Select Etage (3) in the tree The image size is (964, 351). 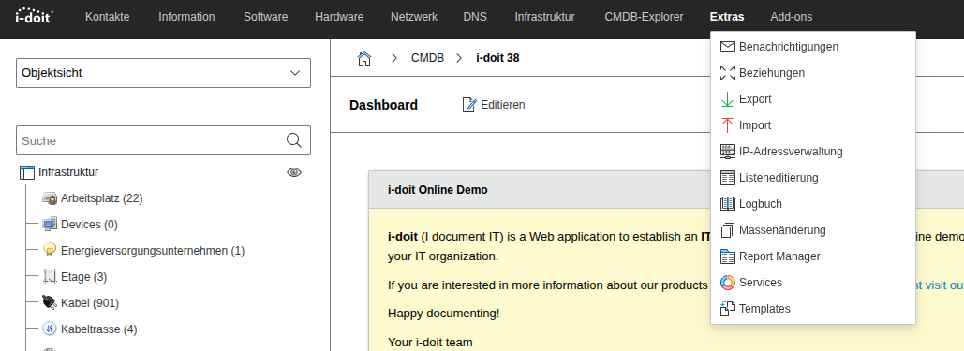(x=83, y=277)
